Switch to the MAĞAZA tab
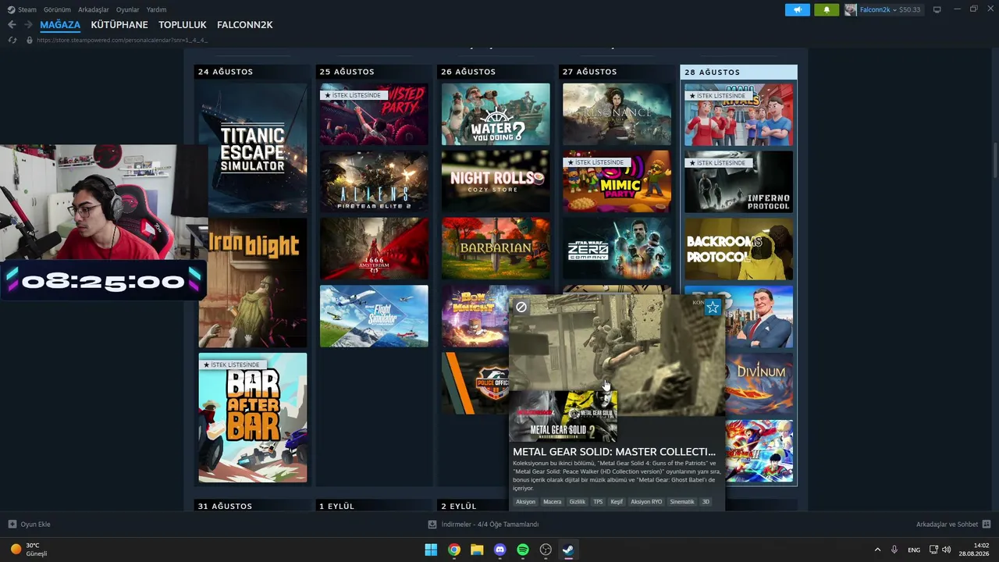The image size is (999, 562). point(60,25)
